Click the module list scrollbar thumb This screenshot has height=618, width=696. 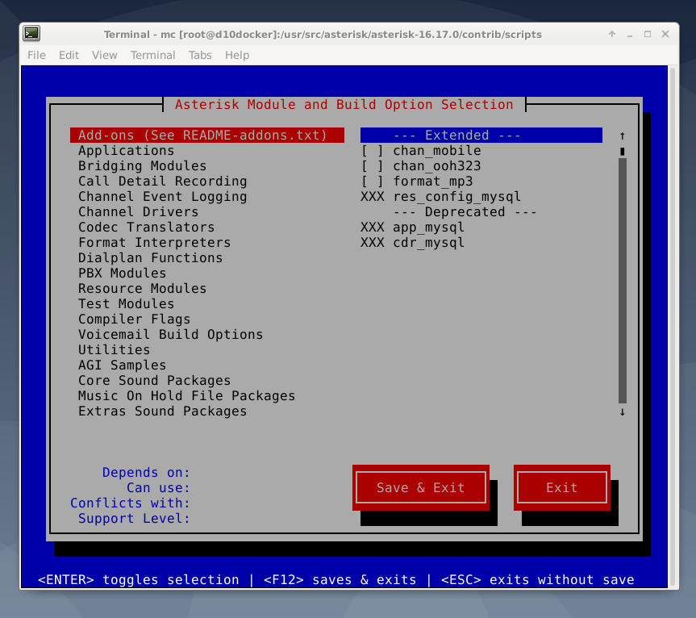pos(623,152)
